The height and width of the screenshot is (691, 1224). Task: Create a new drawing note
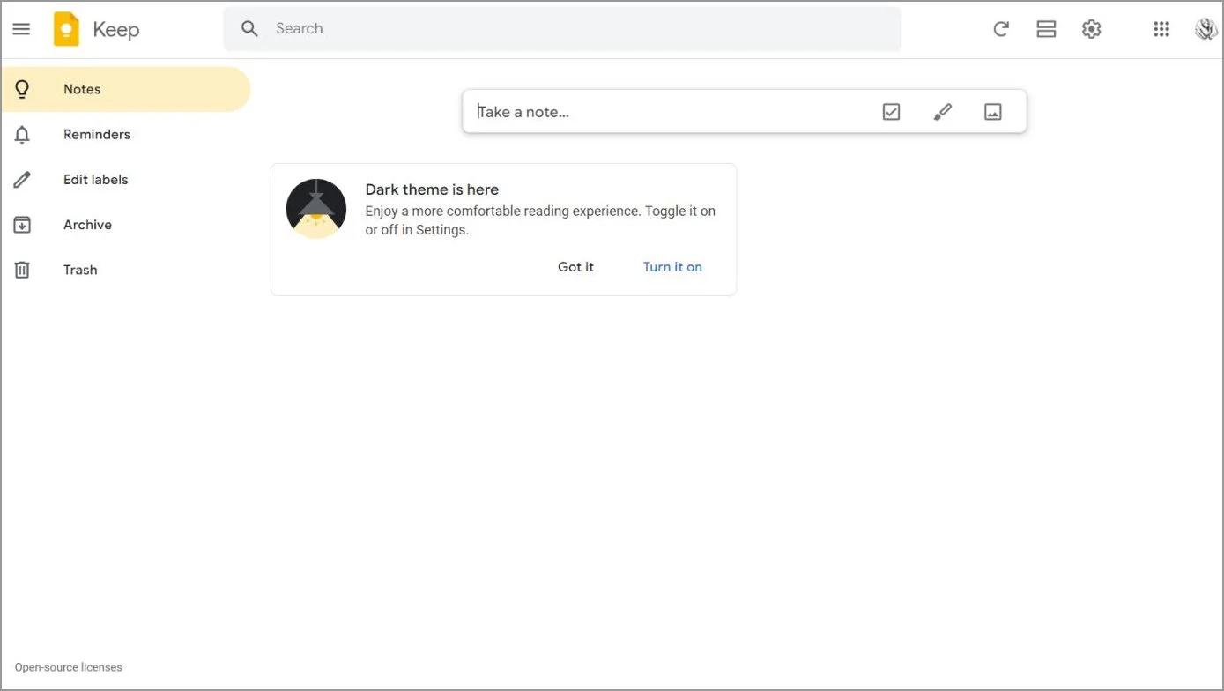point(942,112)
